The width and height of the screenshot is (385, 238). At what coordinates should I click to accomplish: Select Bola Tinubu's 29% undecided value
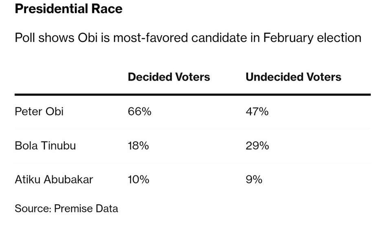point(257,146)
